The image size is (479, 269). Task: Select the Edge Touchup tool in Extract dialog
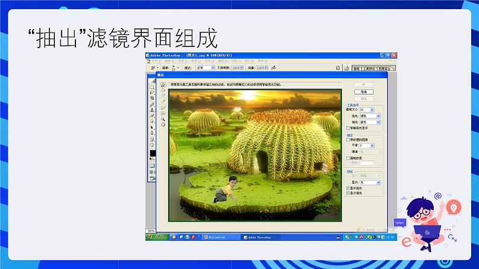pyautogui.click(x=163, y=113)
